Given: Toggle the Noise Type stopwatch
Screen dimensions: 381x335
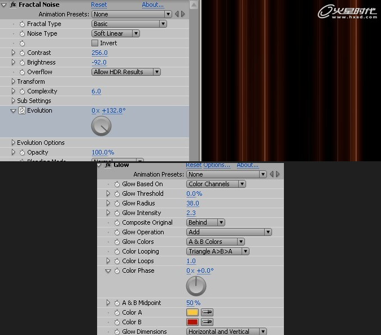Looking at the screenshot, I should [22, 33].
